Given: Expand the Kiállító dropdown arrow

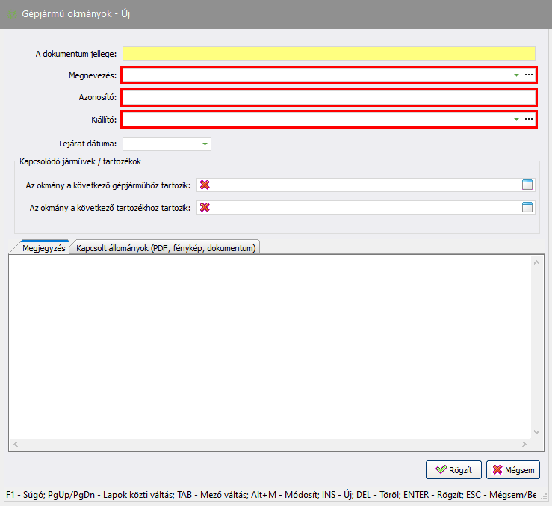Looking at the screenshot, I should (x=516, y=120).
